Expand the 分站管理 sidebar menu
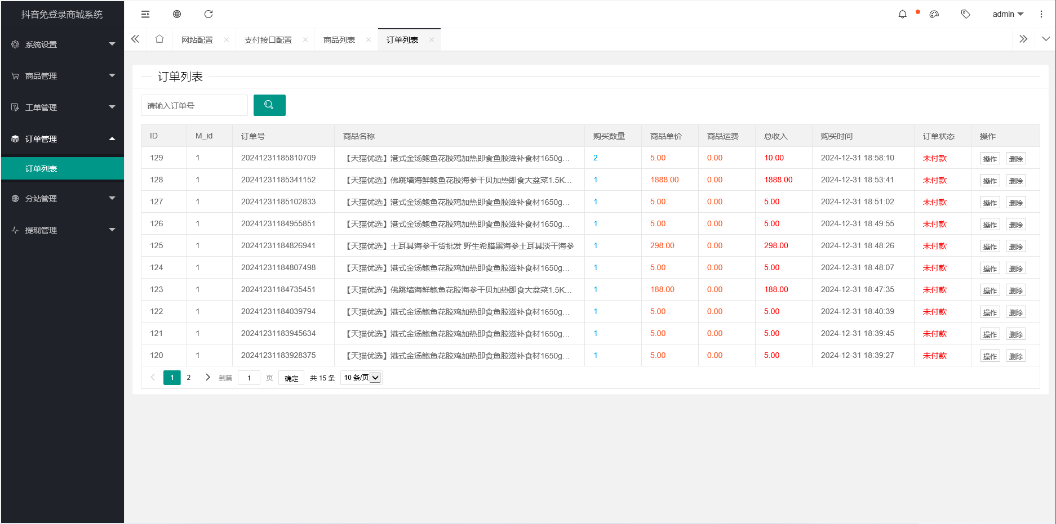This screenshot has width=1056, height=524. pos(63,198)
